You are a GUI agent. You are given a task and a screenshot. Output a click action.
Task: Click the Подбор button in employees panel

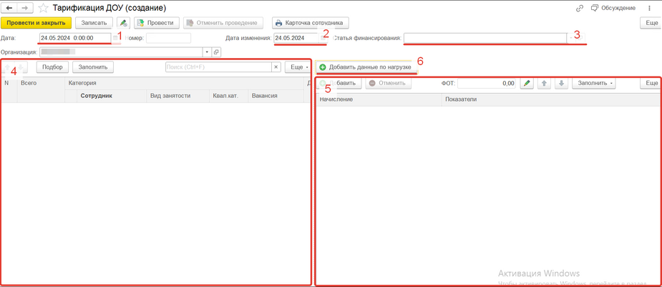pyautogui.click(x=52, y=67)
